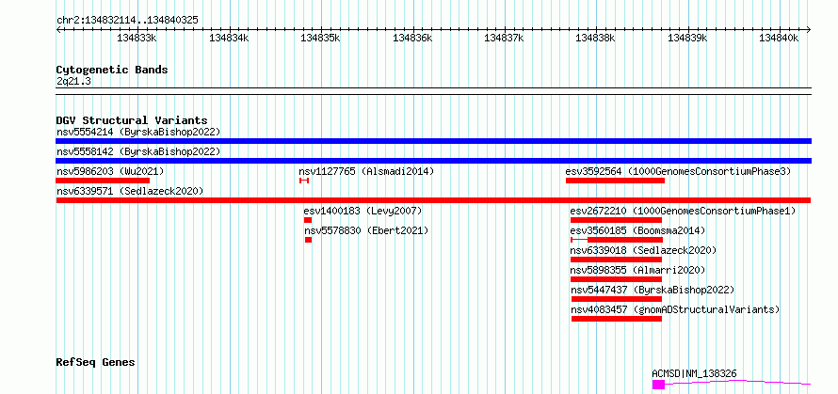Open the nsv5986203 (Wu2021) label
The image size is (838, 394).
point(110,171)
